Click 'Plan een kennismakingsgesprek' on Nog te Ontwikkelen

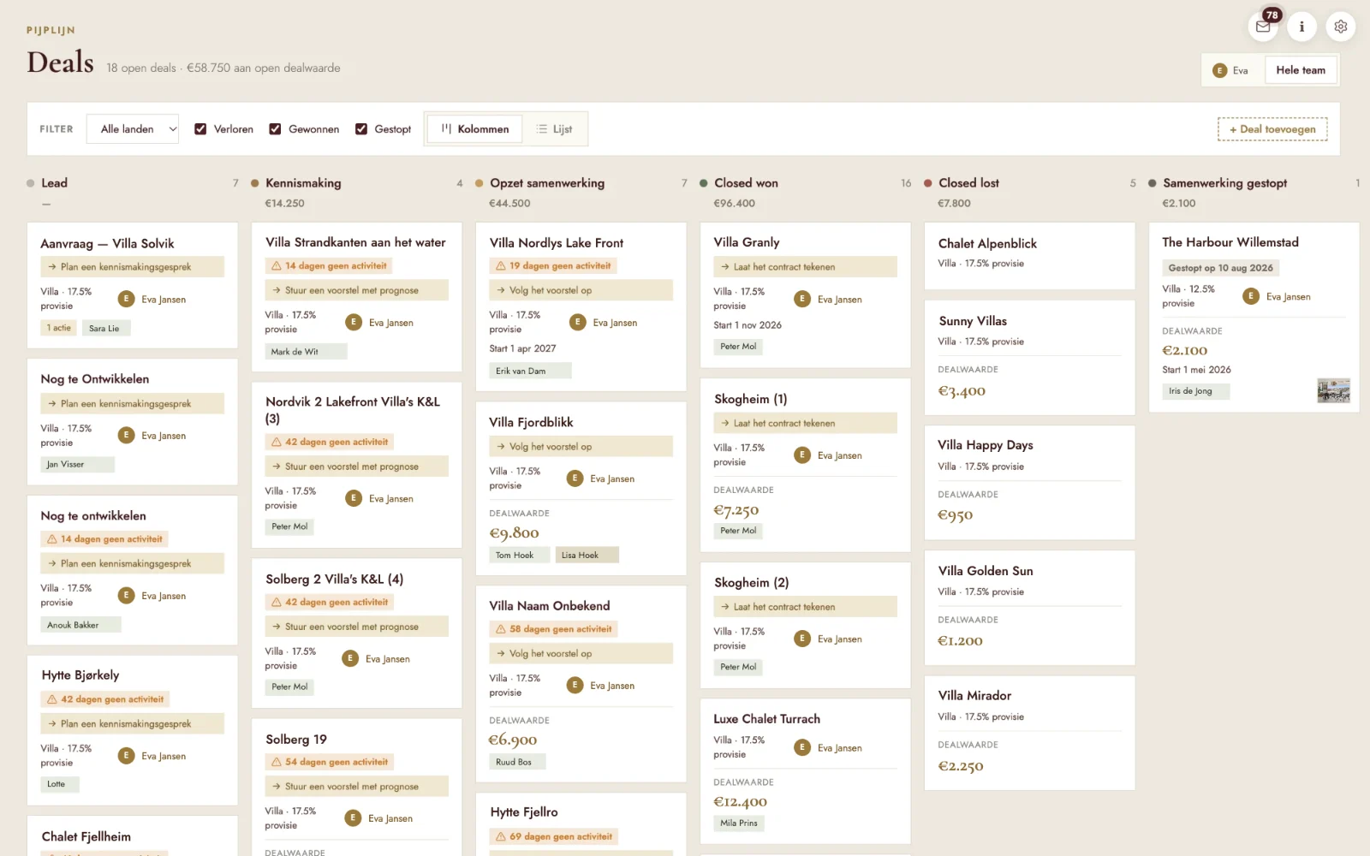[133, 404]
